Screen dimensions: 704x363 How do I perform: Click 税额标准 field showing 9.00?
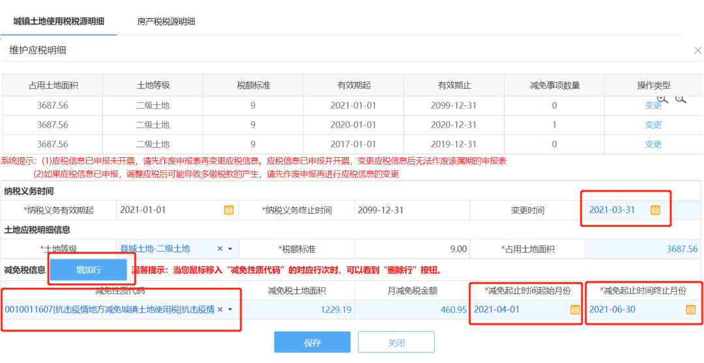click(x=412, y=248)
